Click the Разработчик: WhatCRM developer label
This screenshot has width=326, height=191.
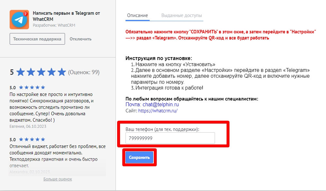coord(54,25)
